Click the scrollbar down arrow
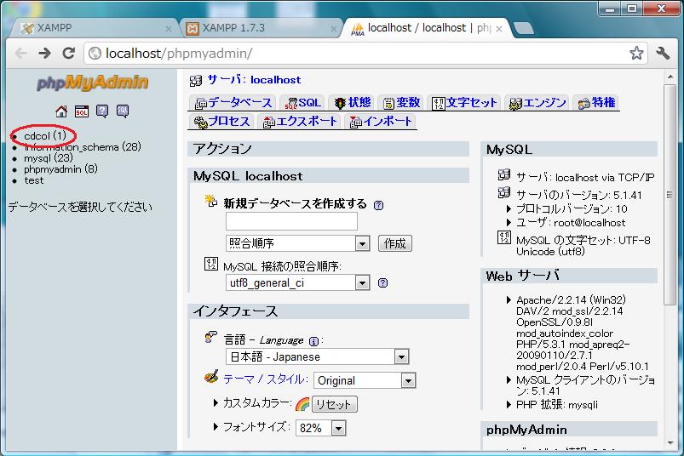 [670, 443]
